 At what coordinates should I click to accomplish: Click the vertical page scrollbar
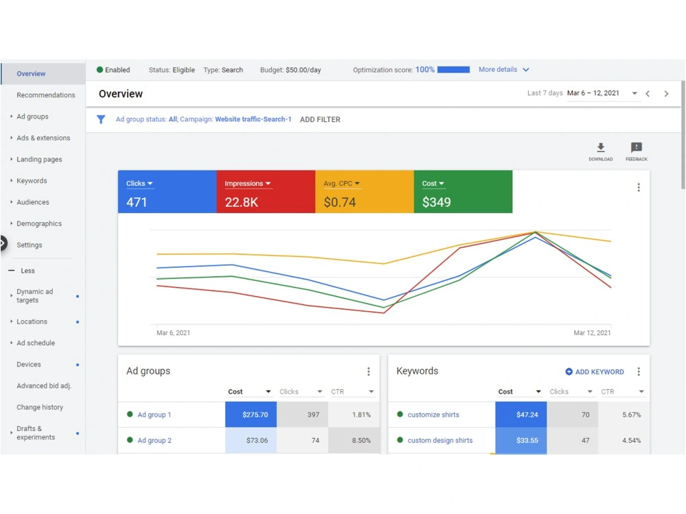click(x=683, y=134)
